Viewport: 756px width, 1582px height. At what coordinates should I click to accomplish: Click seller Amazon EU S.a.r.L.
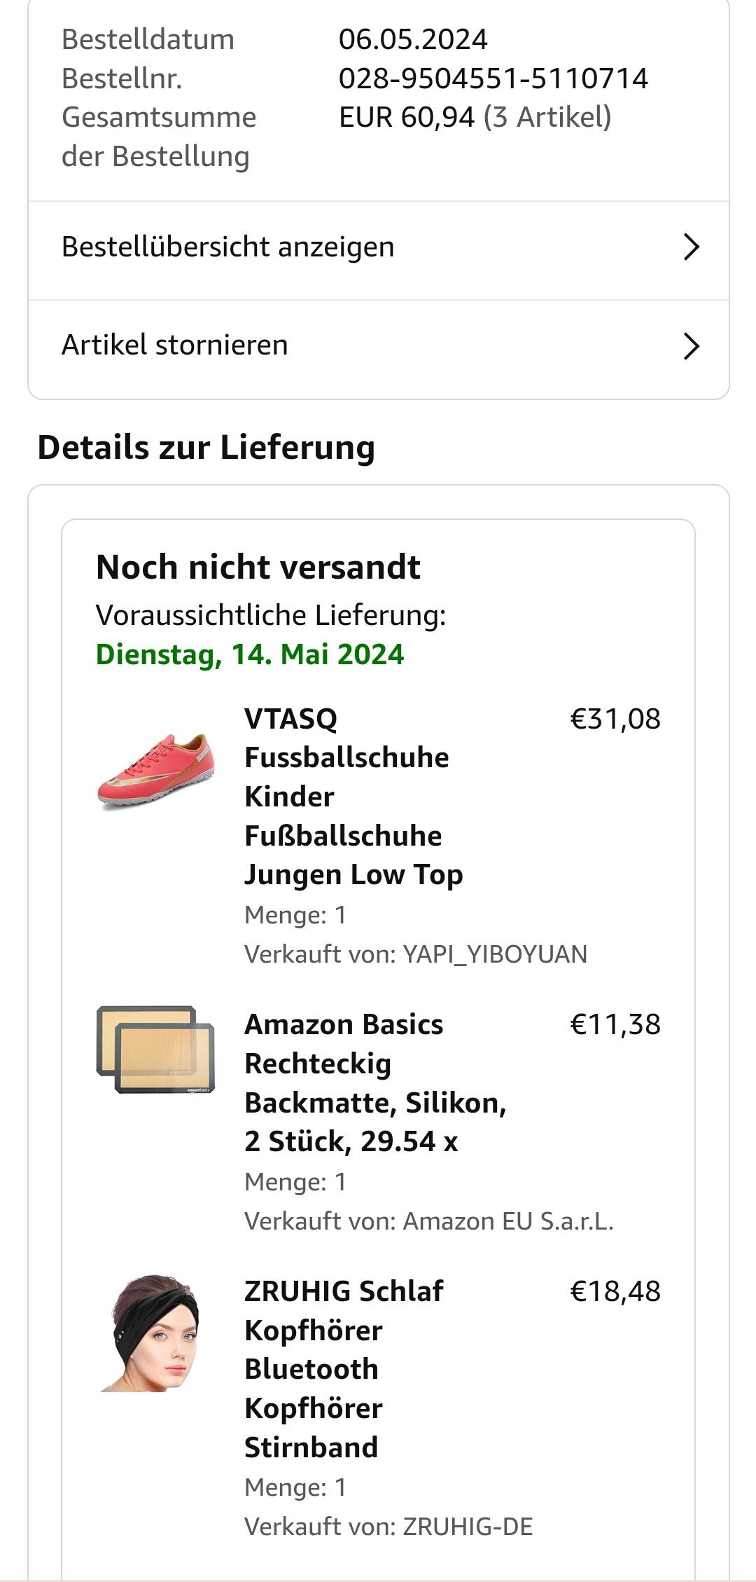tap(507, 1221)
